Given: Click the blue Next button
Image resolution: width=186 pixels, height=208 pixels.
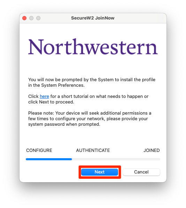Looking at the screenshot, I should pos(100,172).
